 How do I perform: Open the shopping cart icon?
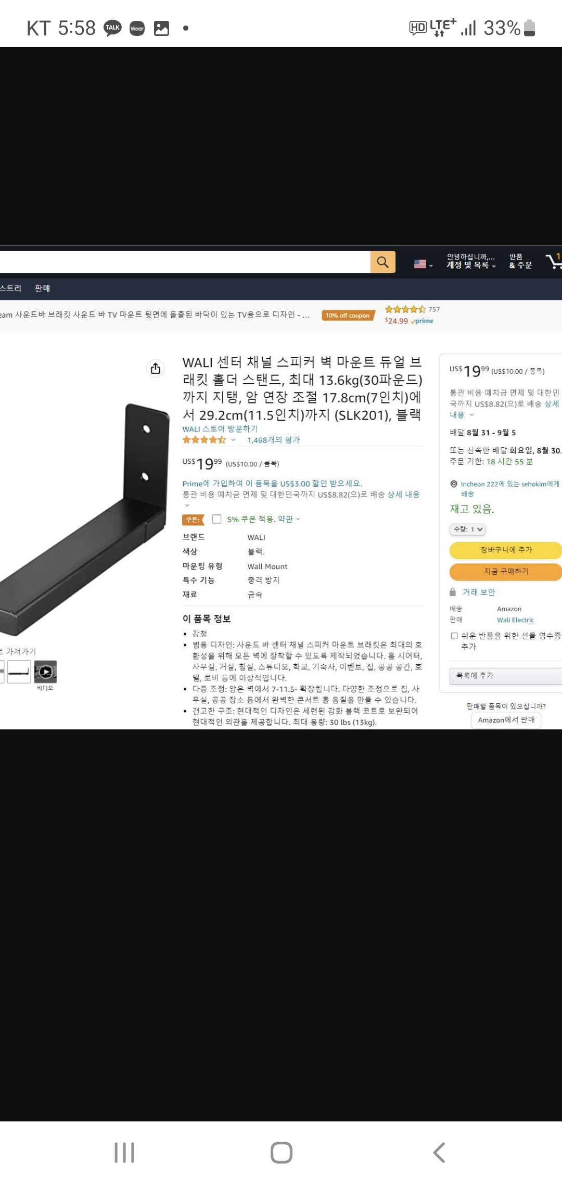click(x=554, y=261)
